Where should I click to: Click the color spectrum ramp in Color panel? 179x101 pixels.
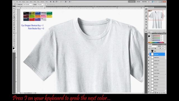[x=156, y=42]
